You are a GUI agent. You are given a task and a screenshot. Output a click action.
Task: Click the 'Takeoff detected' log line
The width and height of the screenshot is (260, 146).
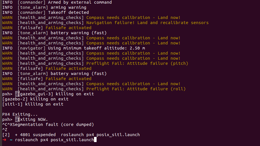[x=46, y=12]
